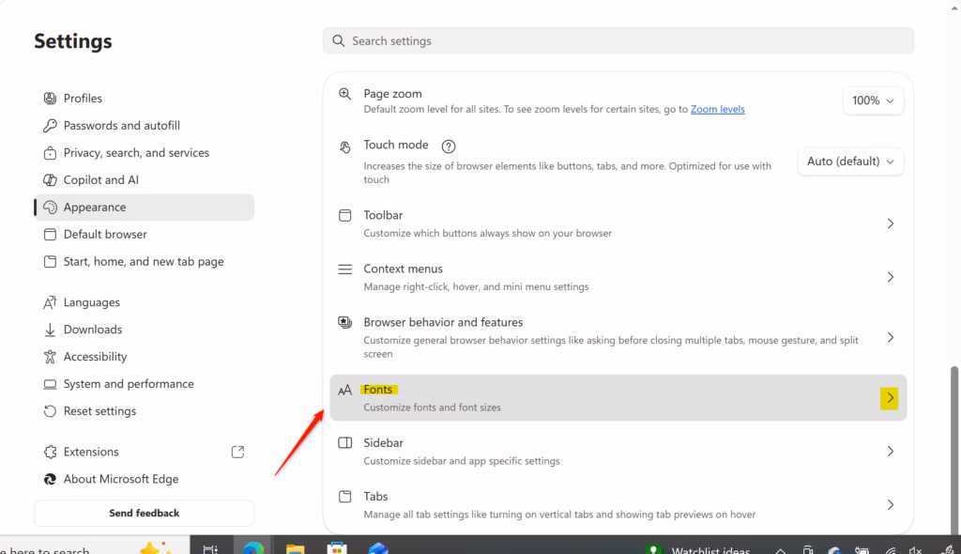Screen dimensions: 961x554
Task: Select the Languages icon in the sidebar
Action: pos(50,302)
